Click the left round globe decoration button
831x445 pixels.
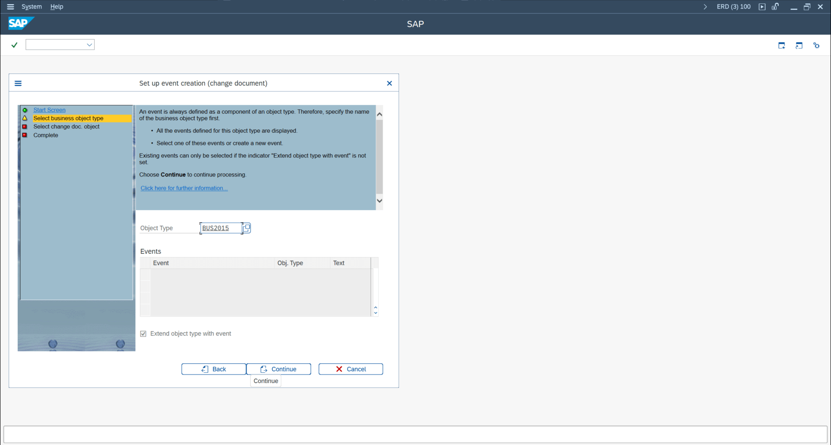[53, 344]
